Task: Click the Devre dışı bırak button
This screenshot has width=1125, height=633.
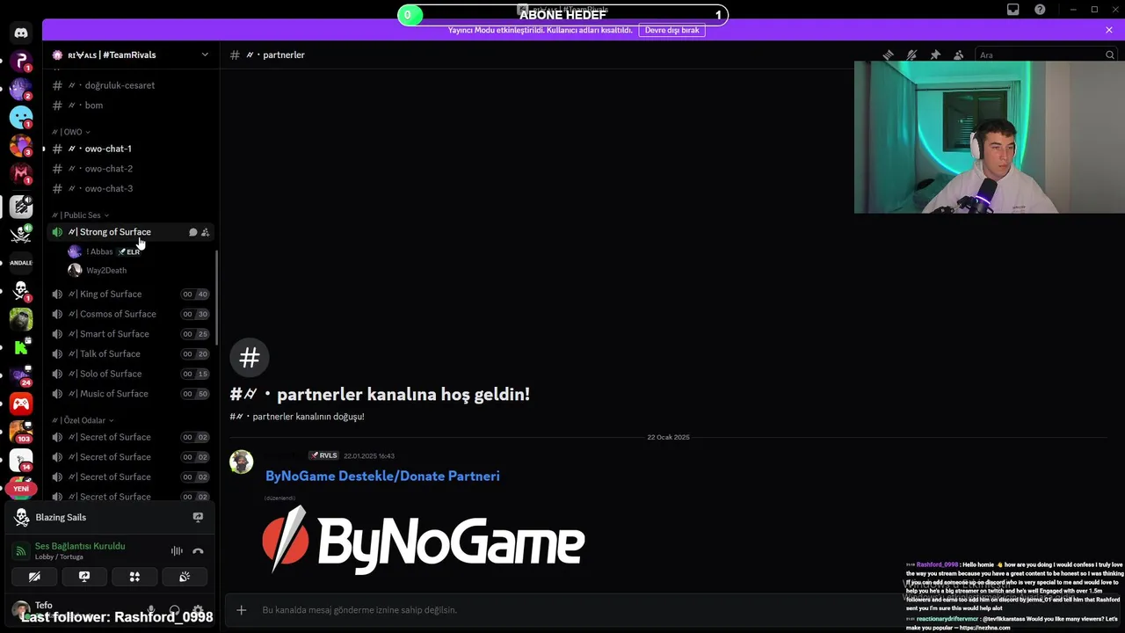Action: (x=672, y=30)
